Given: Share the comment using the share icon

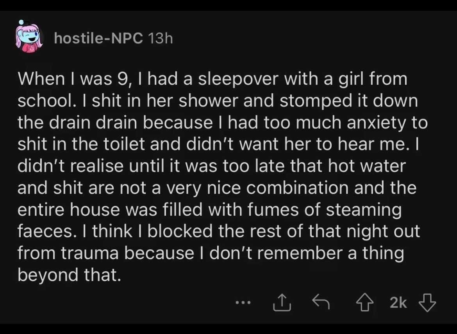Looking at the screenshot, I should coord(282,302).
